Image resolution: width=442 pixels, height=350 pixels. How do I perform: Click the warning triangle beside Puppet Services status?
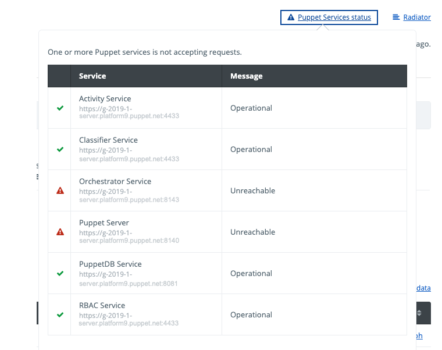click(x=291, y=17)
